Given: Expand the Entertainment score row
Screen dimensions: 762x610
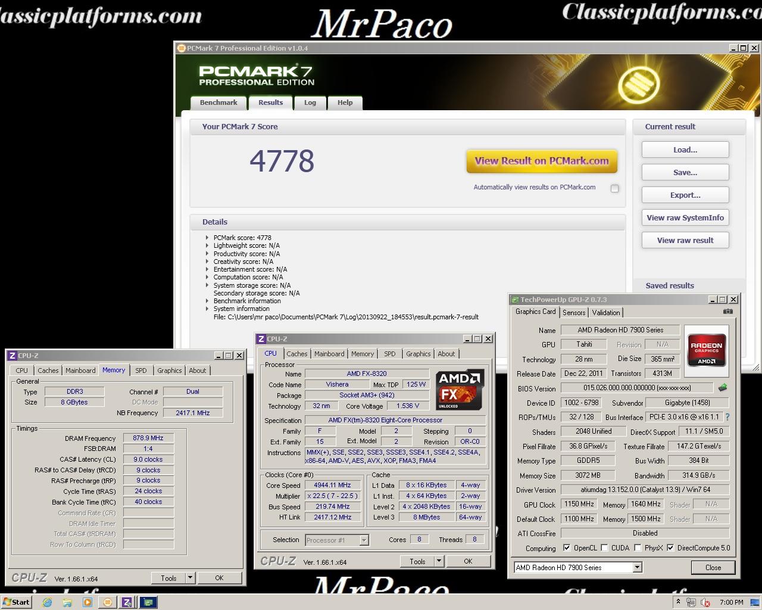Looking at the screenshot, I should click(x=207, y=269).
